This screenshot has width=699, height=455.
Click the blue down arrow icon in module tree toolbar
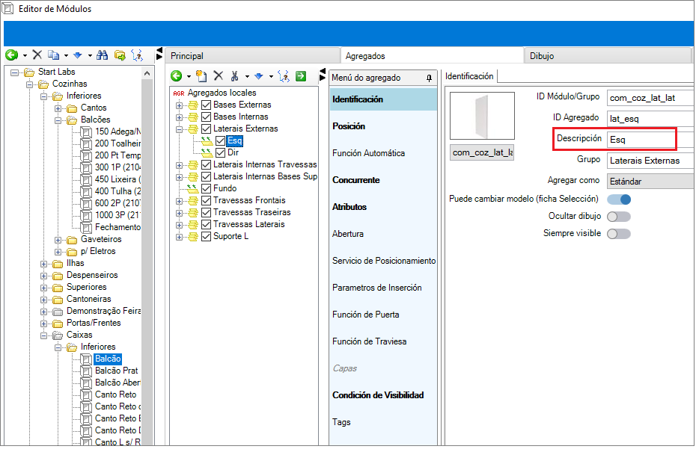tap(78, 55)
